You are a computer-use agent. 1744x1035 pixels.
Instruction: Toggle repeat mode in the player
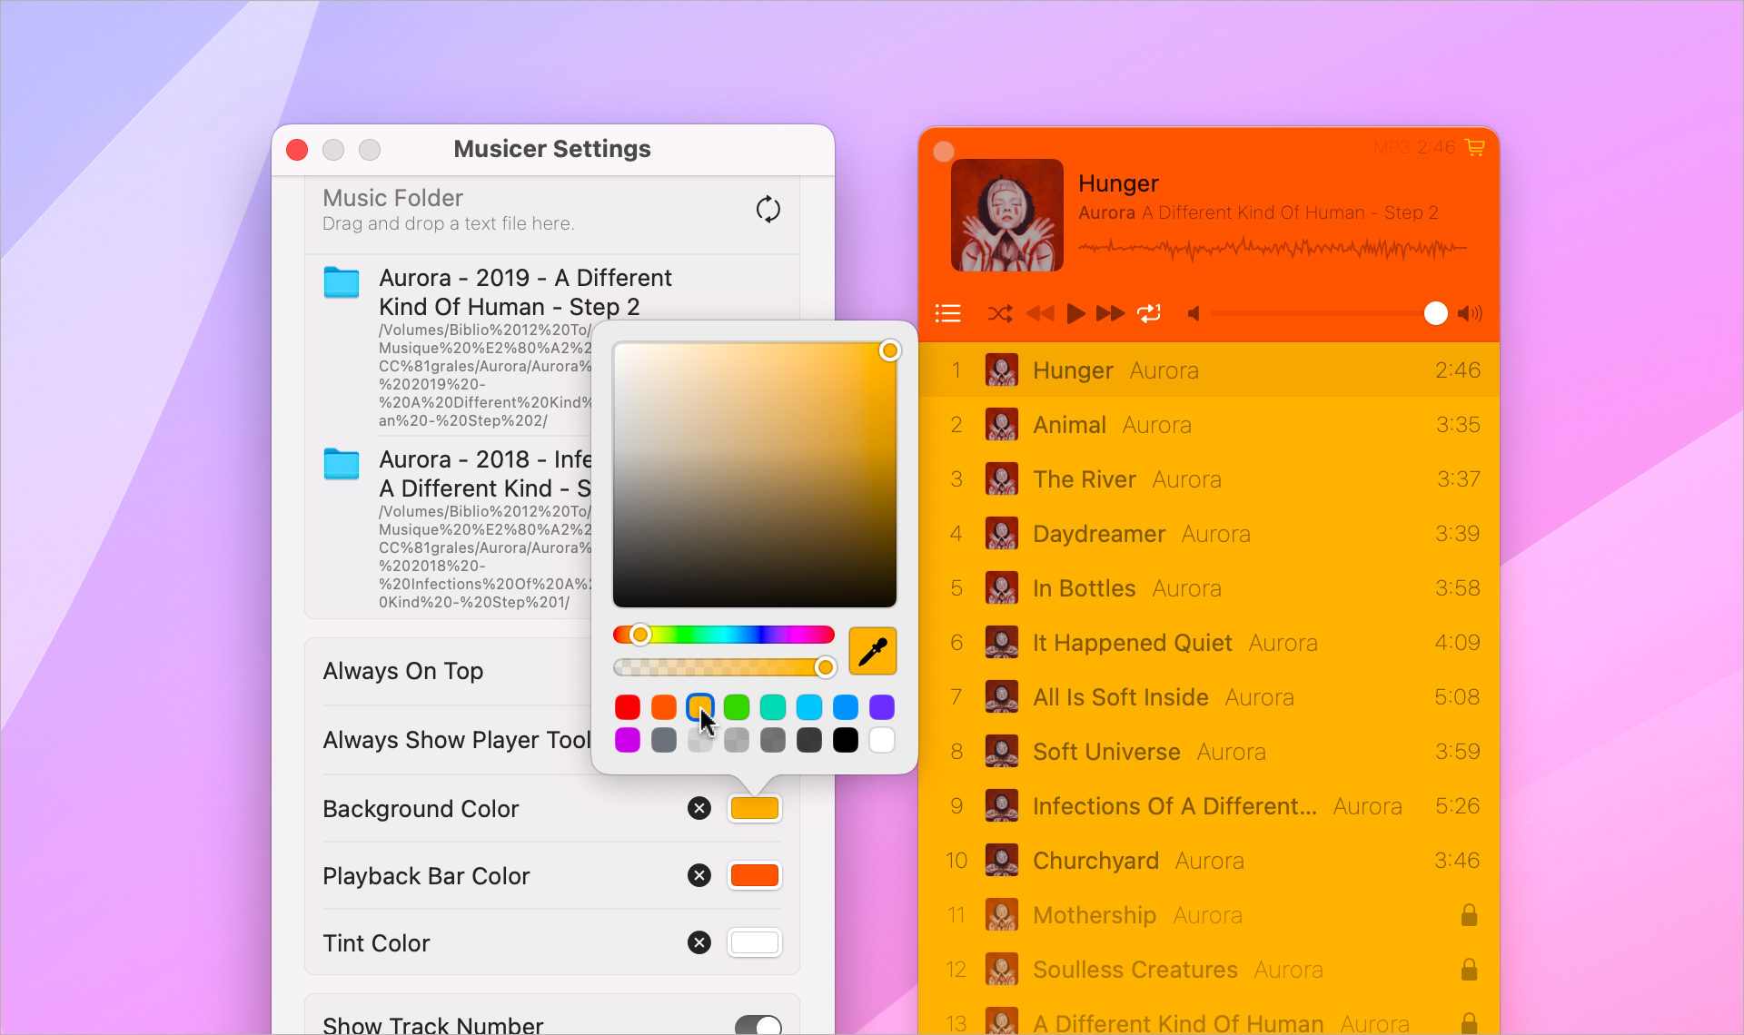click(x=1149, y=313)
